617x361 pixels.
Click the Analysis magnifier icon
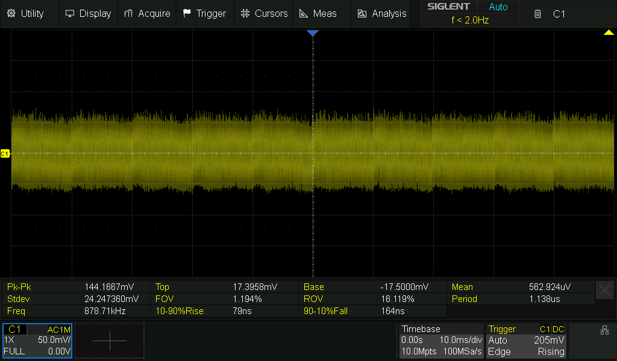click(362, 14)
